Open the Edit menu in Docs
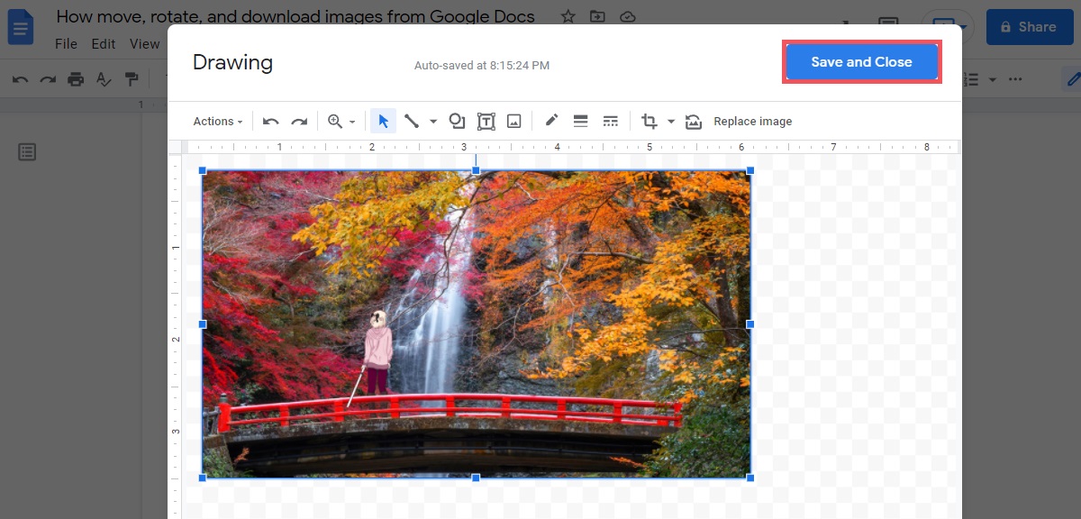The image size is (1081, 519). [x=104, y=43]
